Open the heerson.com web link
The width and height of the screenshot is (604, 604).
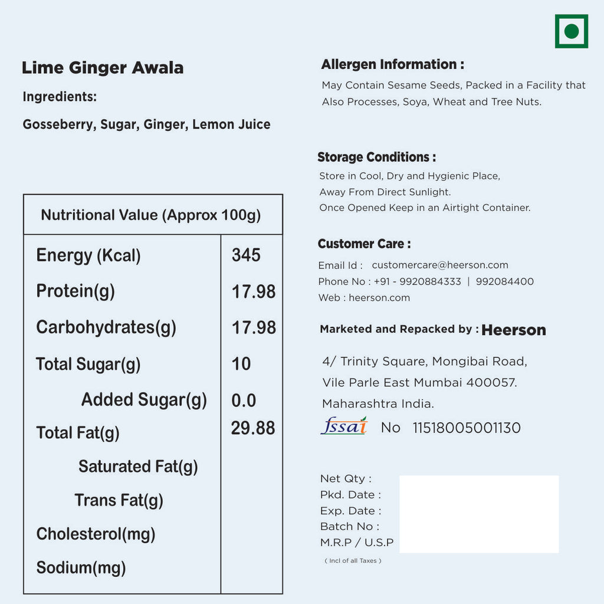click(x=379, y=298)
